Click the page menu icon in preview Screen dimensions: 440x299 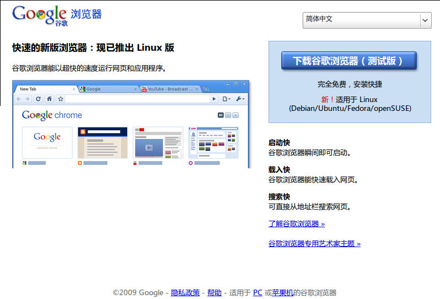click(226, 99)
